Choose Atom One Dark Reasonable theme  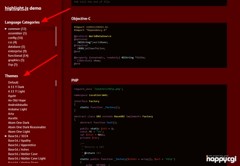click(x=27, y=127)
